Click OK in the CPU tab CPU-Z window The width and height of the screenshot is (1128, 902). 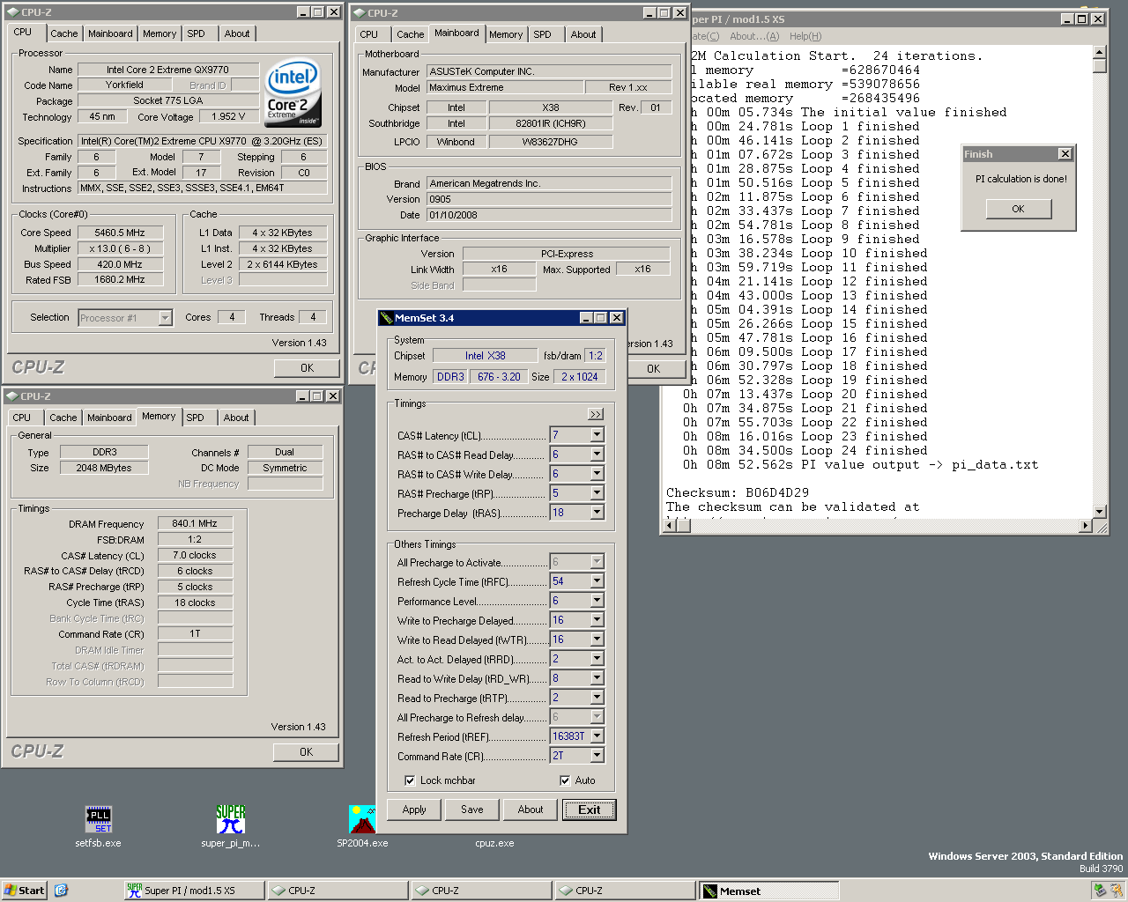coord(307,368)
